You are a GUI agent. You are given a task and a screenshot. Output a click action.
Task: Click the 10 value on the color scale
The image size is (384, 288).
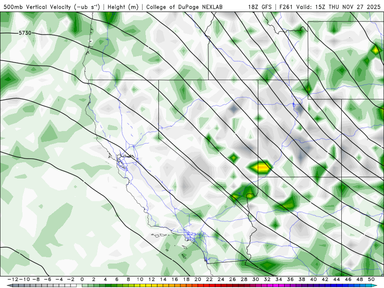point(140,279)
